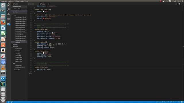Click Visual Studio Code dock icon
The image size is (184, 103).
[x=3, y=79]
